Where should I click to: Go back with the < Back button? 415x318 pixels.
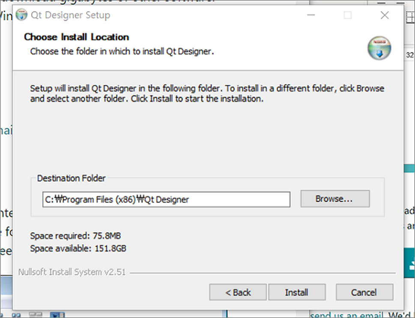pyautogui.click(x=238, y=292)
